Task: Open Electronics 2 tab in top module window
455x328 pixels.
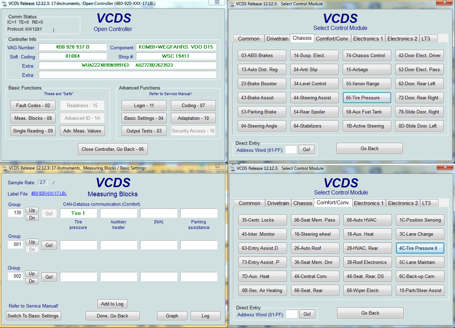Action: (x=402, y=39)
